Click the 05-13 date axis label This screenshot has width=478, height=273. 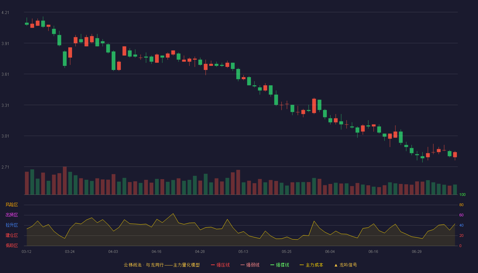[243, 252]
